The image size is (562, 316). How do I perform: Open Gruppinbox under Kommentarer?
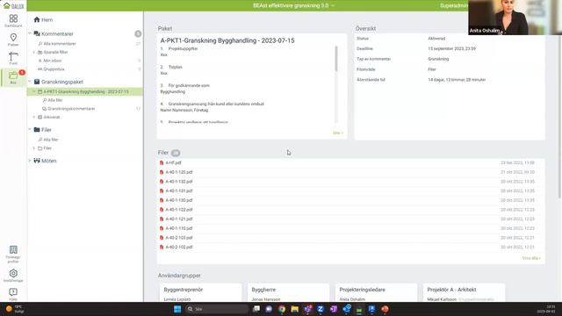point(54,69)
